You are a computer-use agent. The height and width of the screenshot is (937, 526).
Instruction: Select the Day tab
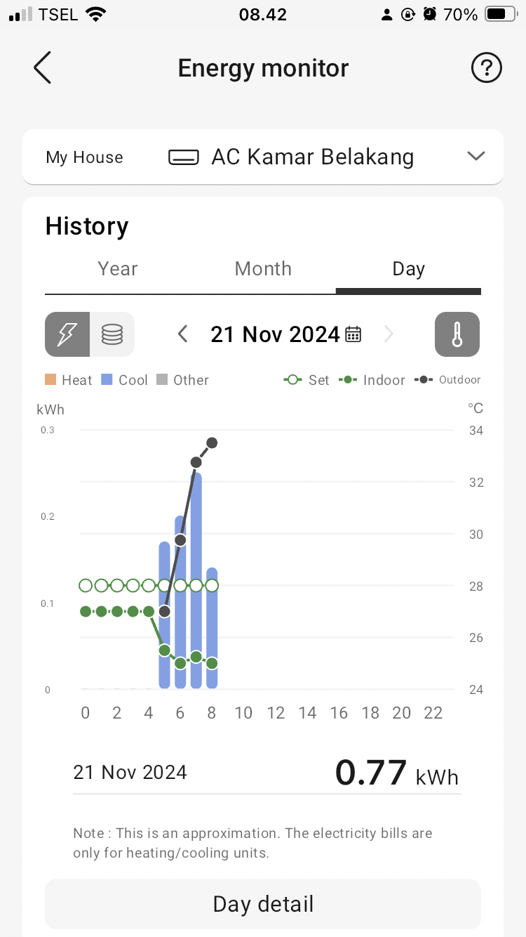(x=408, y=269)
